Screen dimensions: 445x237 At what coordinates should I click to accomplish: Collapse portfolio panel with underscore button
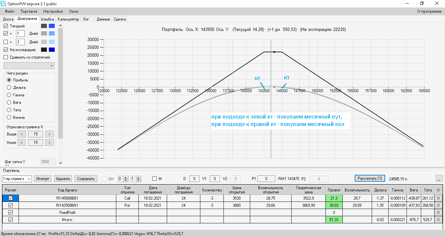point(439,178)
